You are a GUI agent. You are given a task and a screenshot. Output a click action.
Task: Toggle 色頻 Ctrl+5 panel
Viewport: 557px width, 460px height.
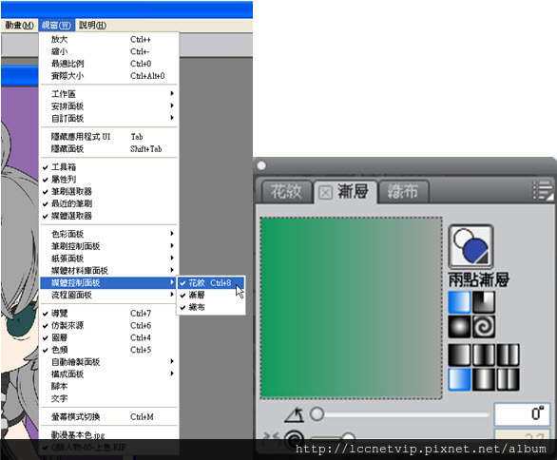(x=108, y=350)
